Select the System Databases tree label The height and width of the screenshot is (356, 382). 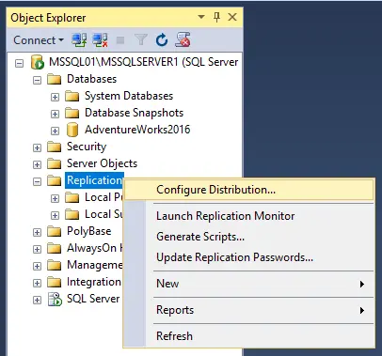point(129,96)
